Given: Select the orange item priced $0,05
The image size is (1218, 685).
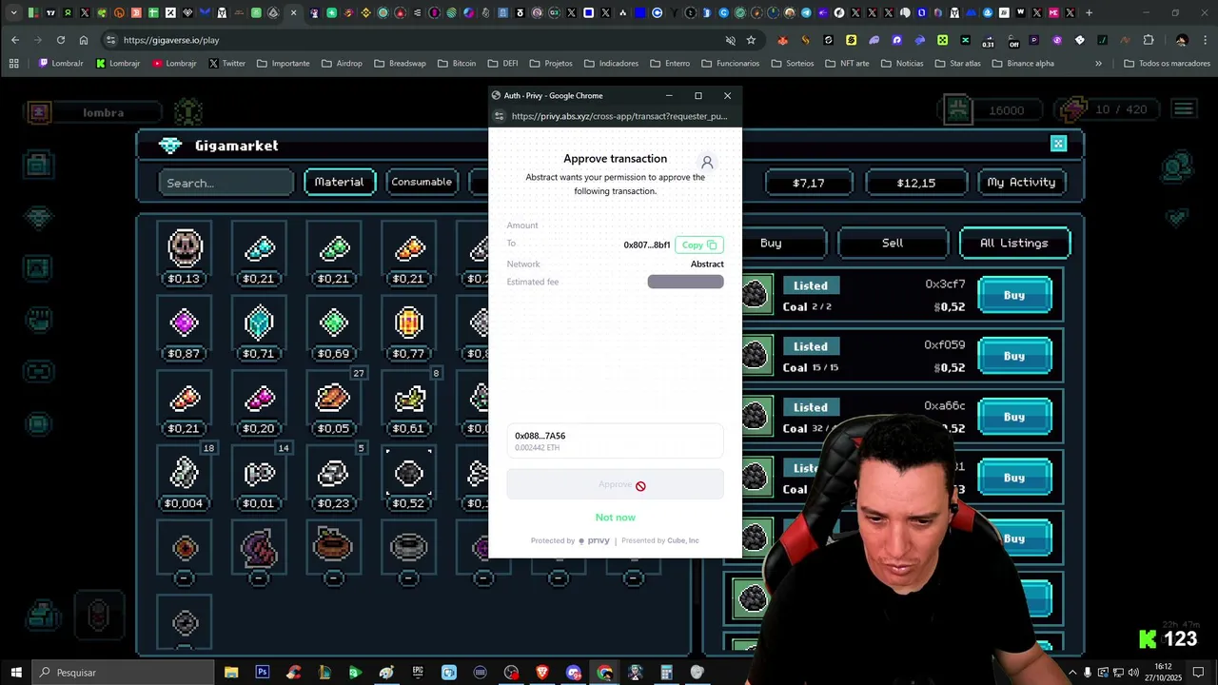Looking at the screenshot, I should 333,400.
